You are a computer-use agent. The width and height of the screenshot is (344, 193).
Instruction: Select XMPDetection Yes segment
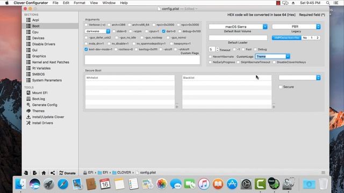(286, 38)
